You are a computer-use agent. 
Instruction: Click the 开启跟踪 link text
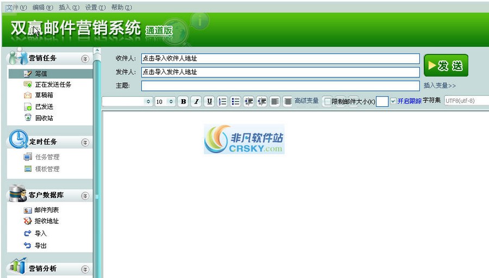coord(409,101)
